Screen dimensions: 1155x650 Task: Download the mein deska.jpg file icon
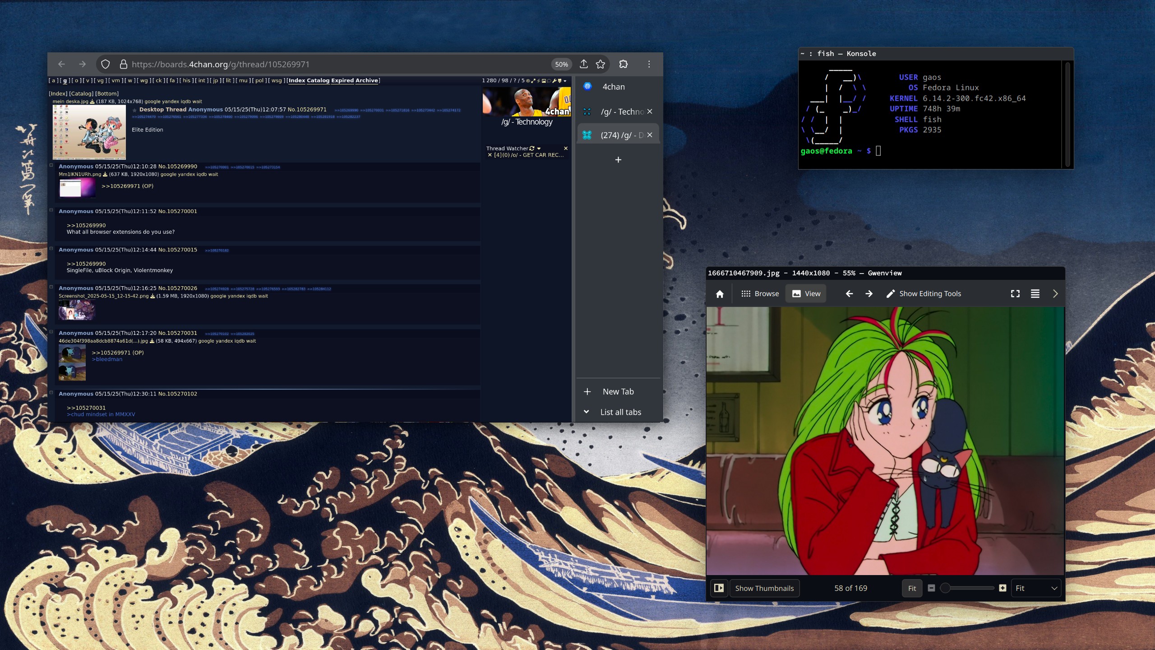[x=92, y=102]
